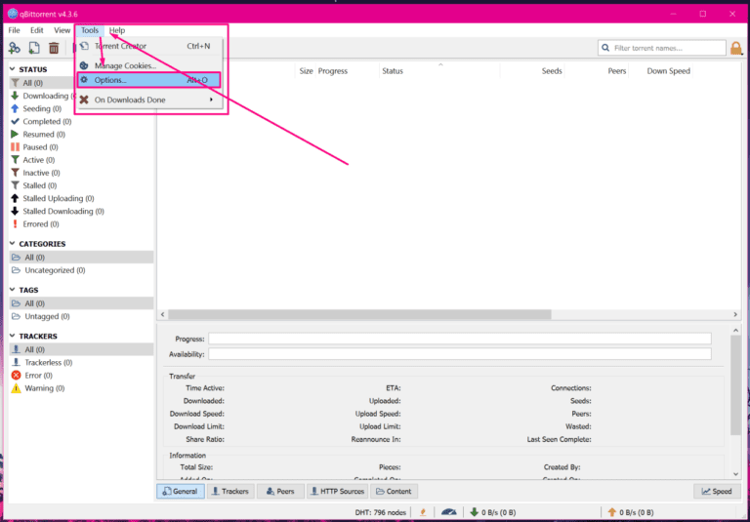Sort by the Progress column header
The image size is (750, 522).
pyautogui.click(x=348, y=71)
